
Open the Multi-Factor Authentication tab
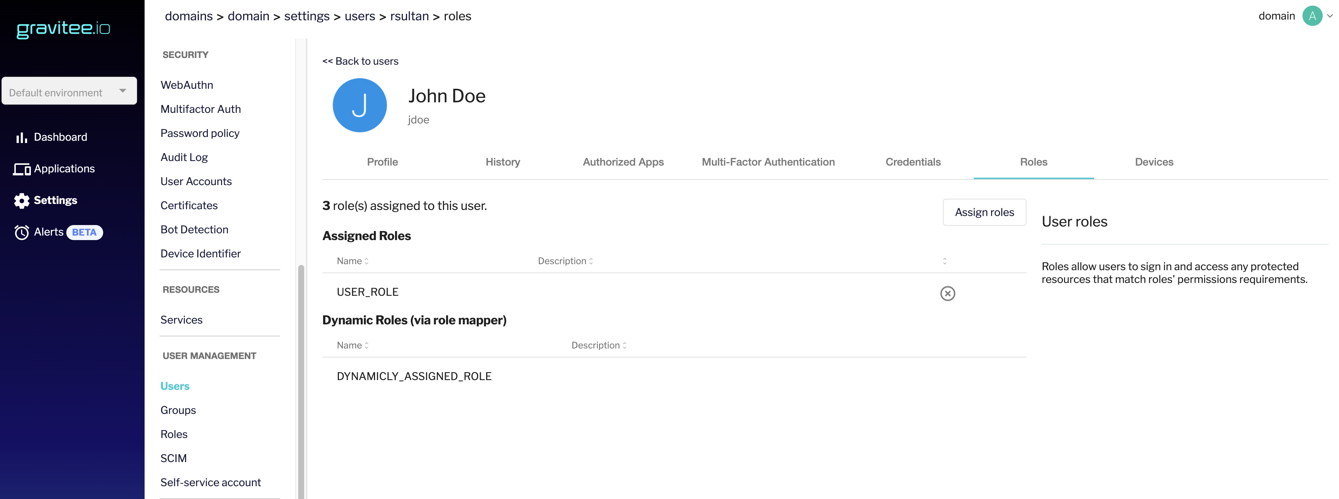768,162
